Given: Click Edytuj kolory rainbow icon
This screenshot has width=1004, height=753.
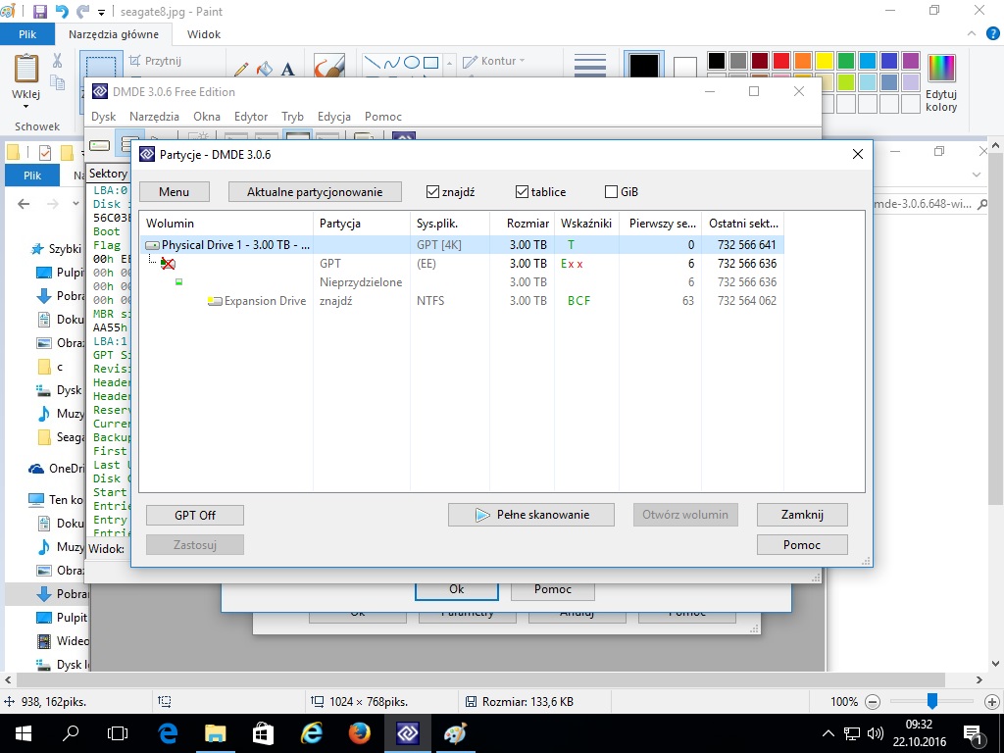Looking at the screenshot, I should tap(941, 68).
